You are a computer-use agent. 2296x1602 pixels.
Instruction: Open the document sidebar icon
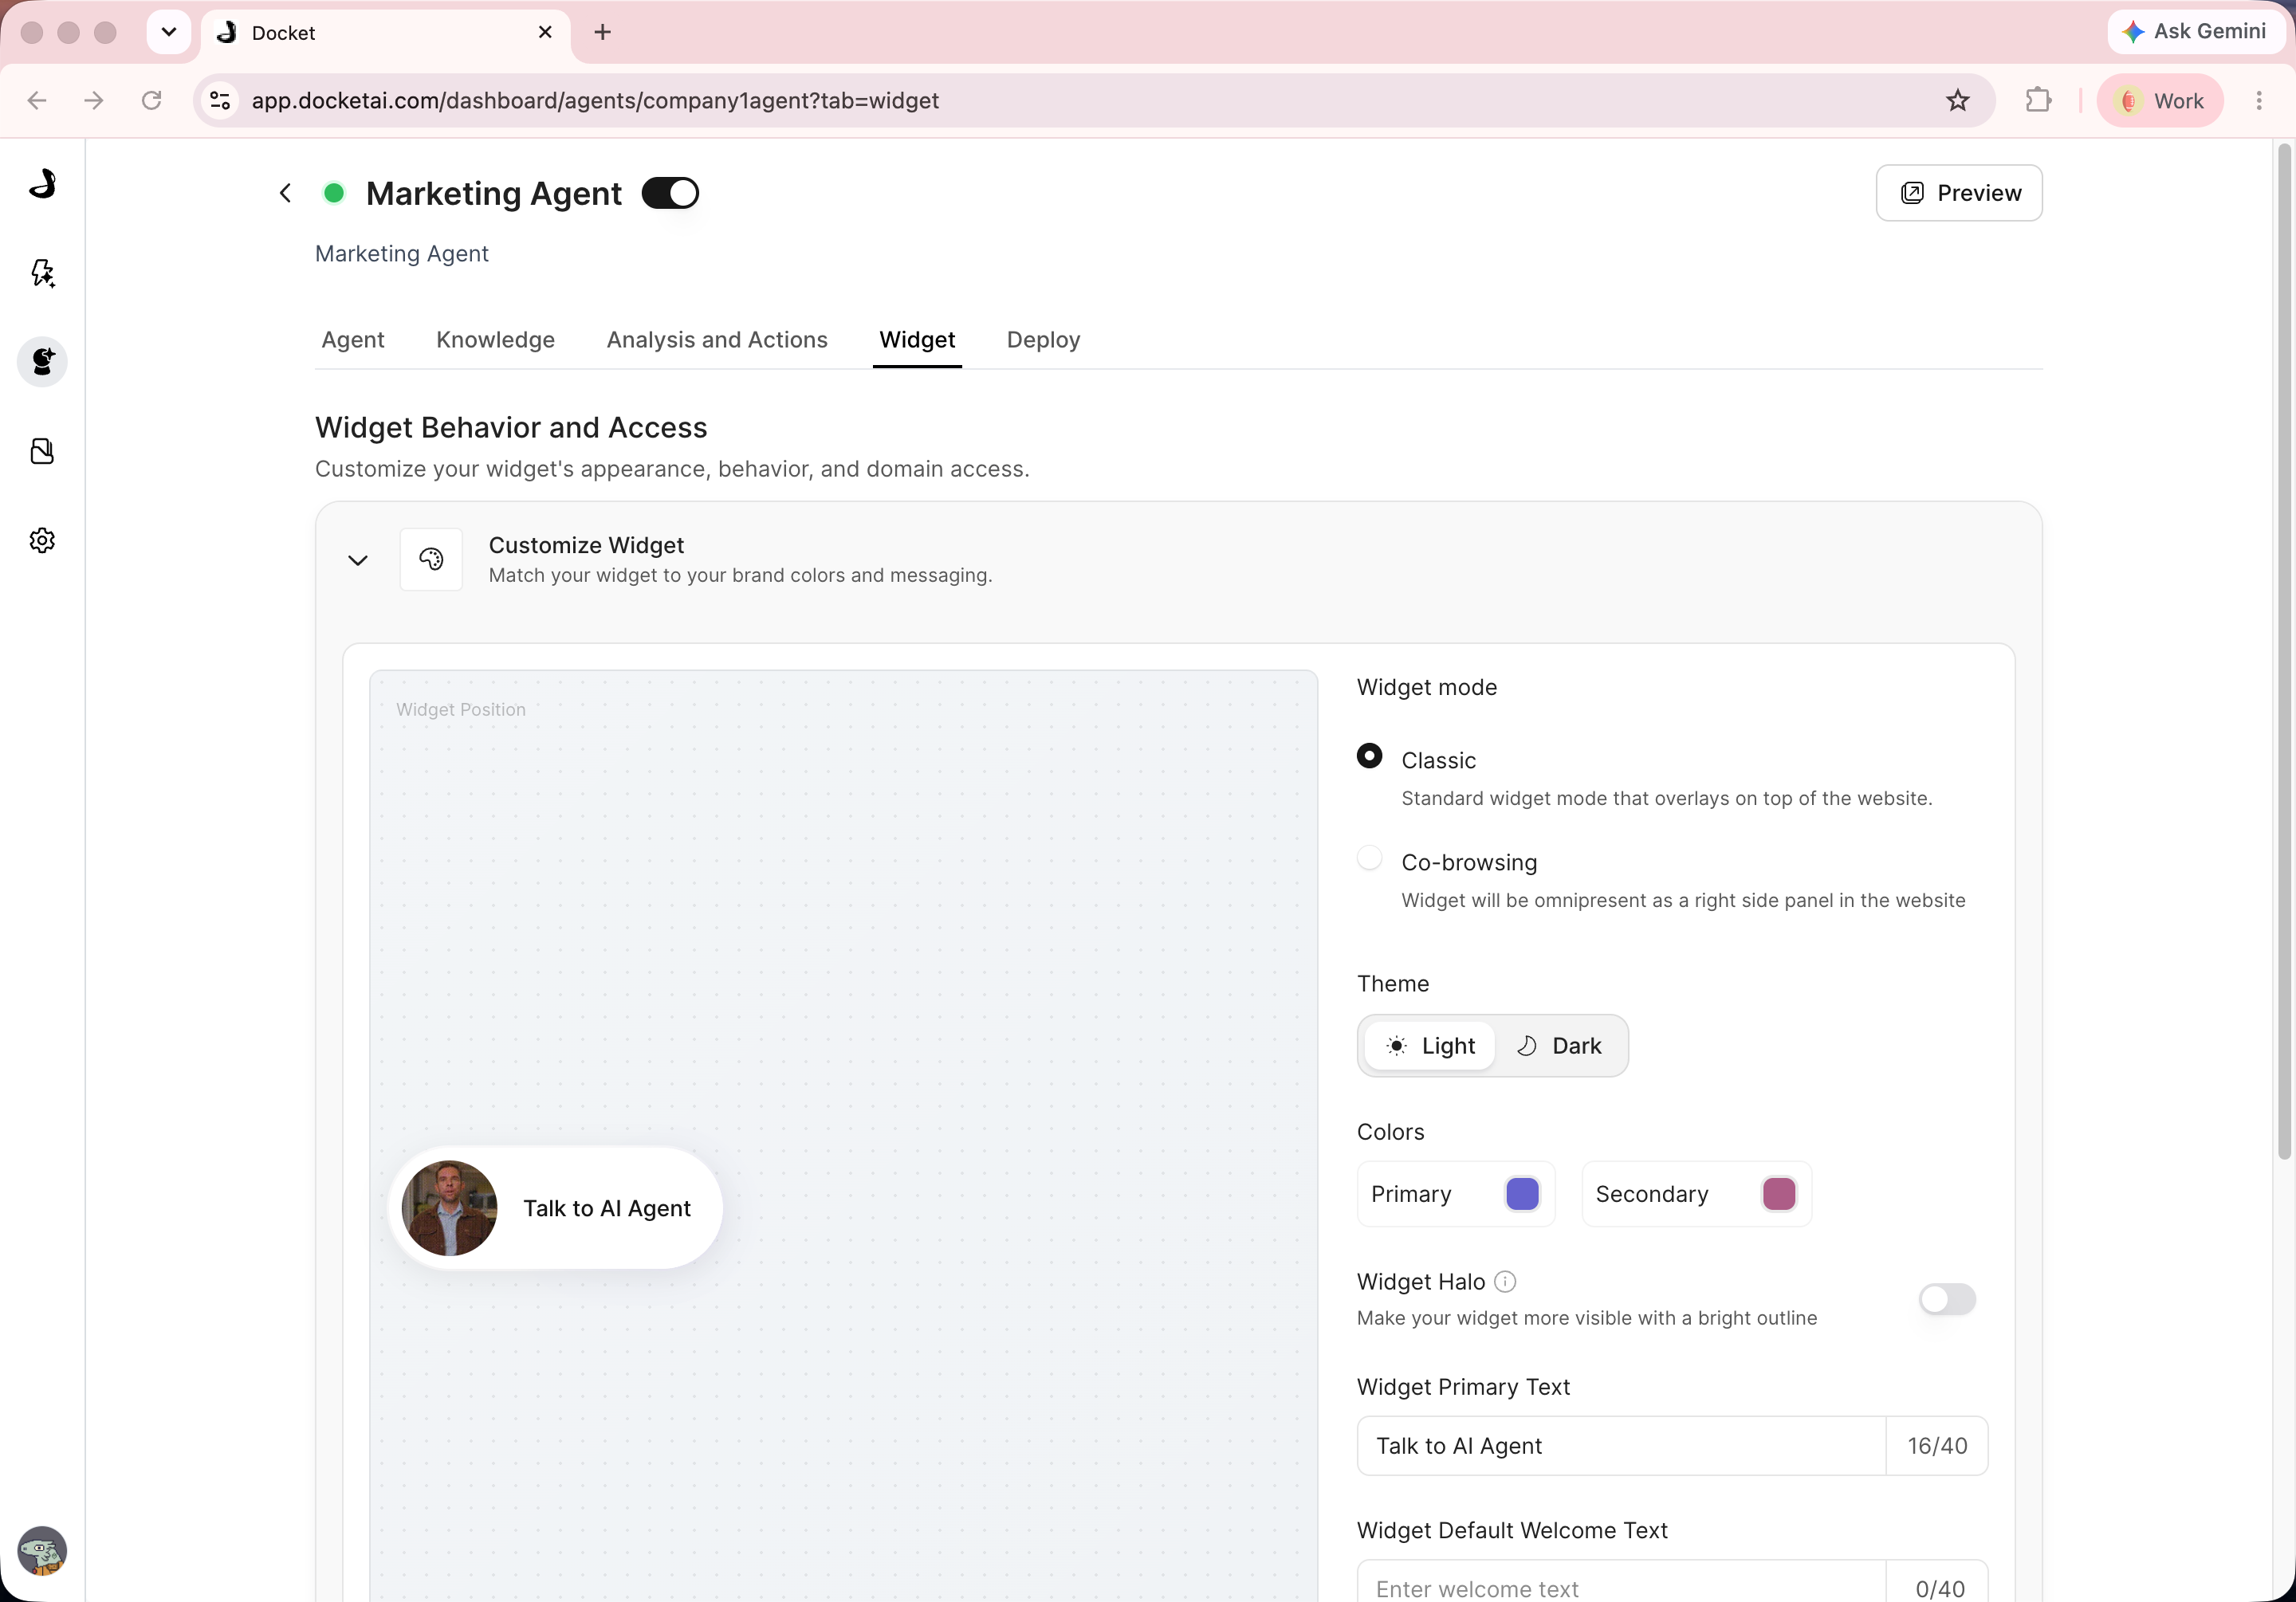42,451
